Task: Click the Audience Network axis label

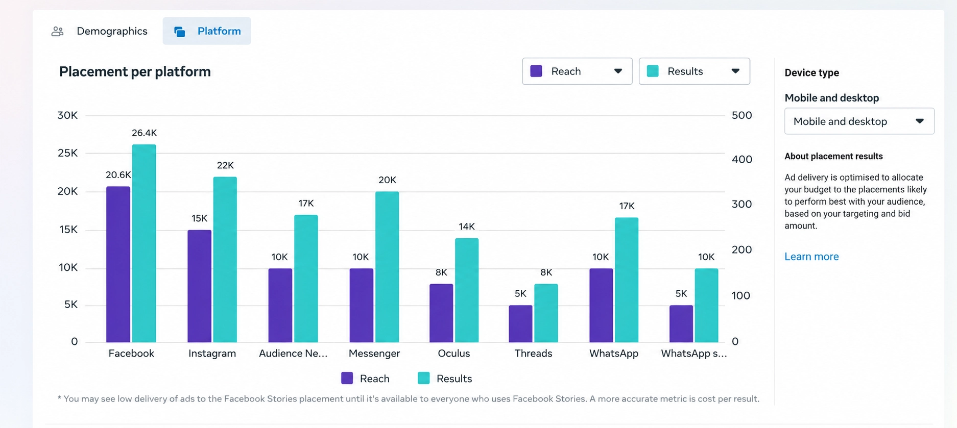Action: click(x=293, y=353)
